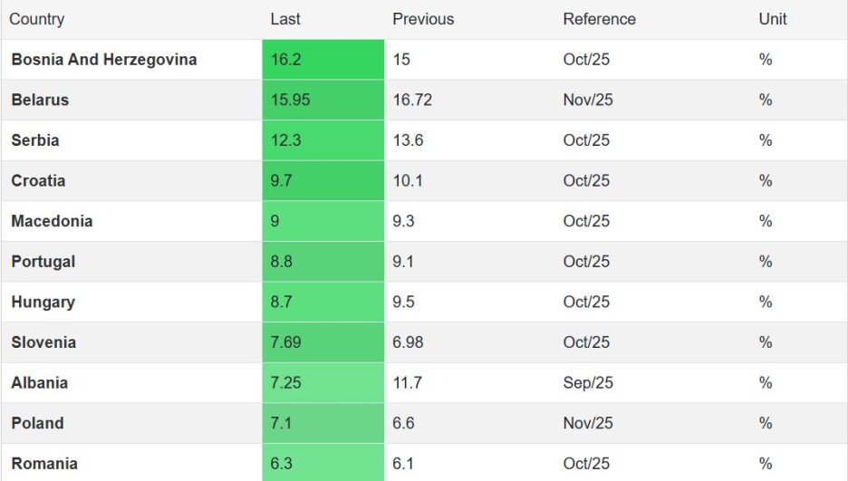Open the Bosnia And Herzegovina link
The image size is (848, 481).
[103, 60]
